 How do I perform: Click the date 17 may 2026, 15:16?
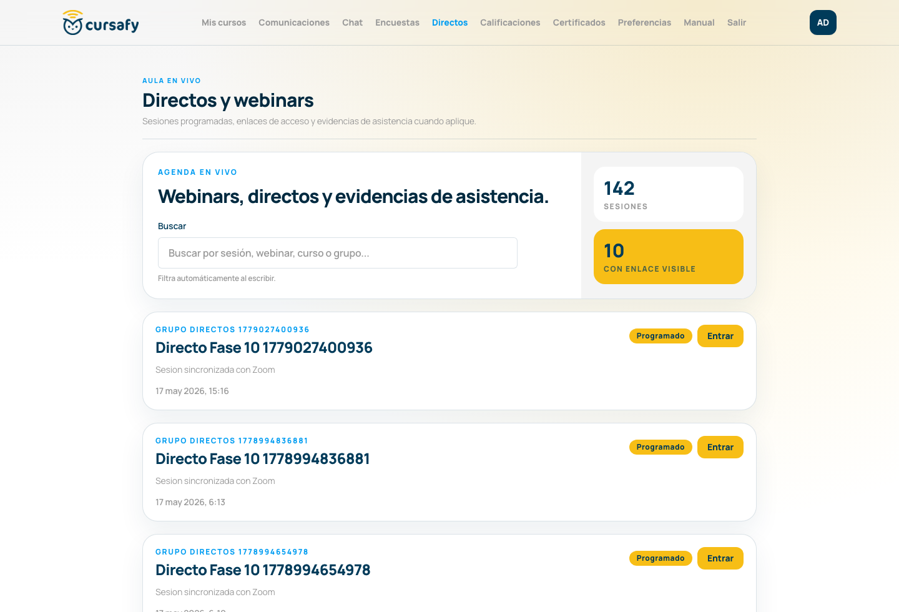(192, 391)
